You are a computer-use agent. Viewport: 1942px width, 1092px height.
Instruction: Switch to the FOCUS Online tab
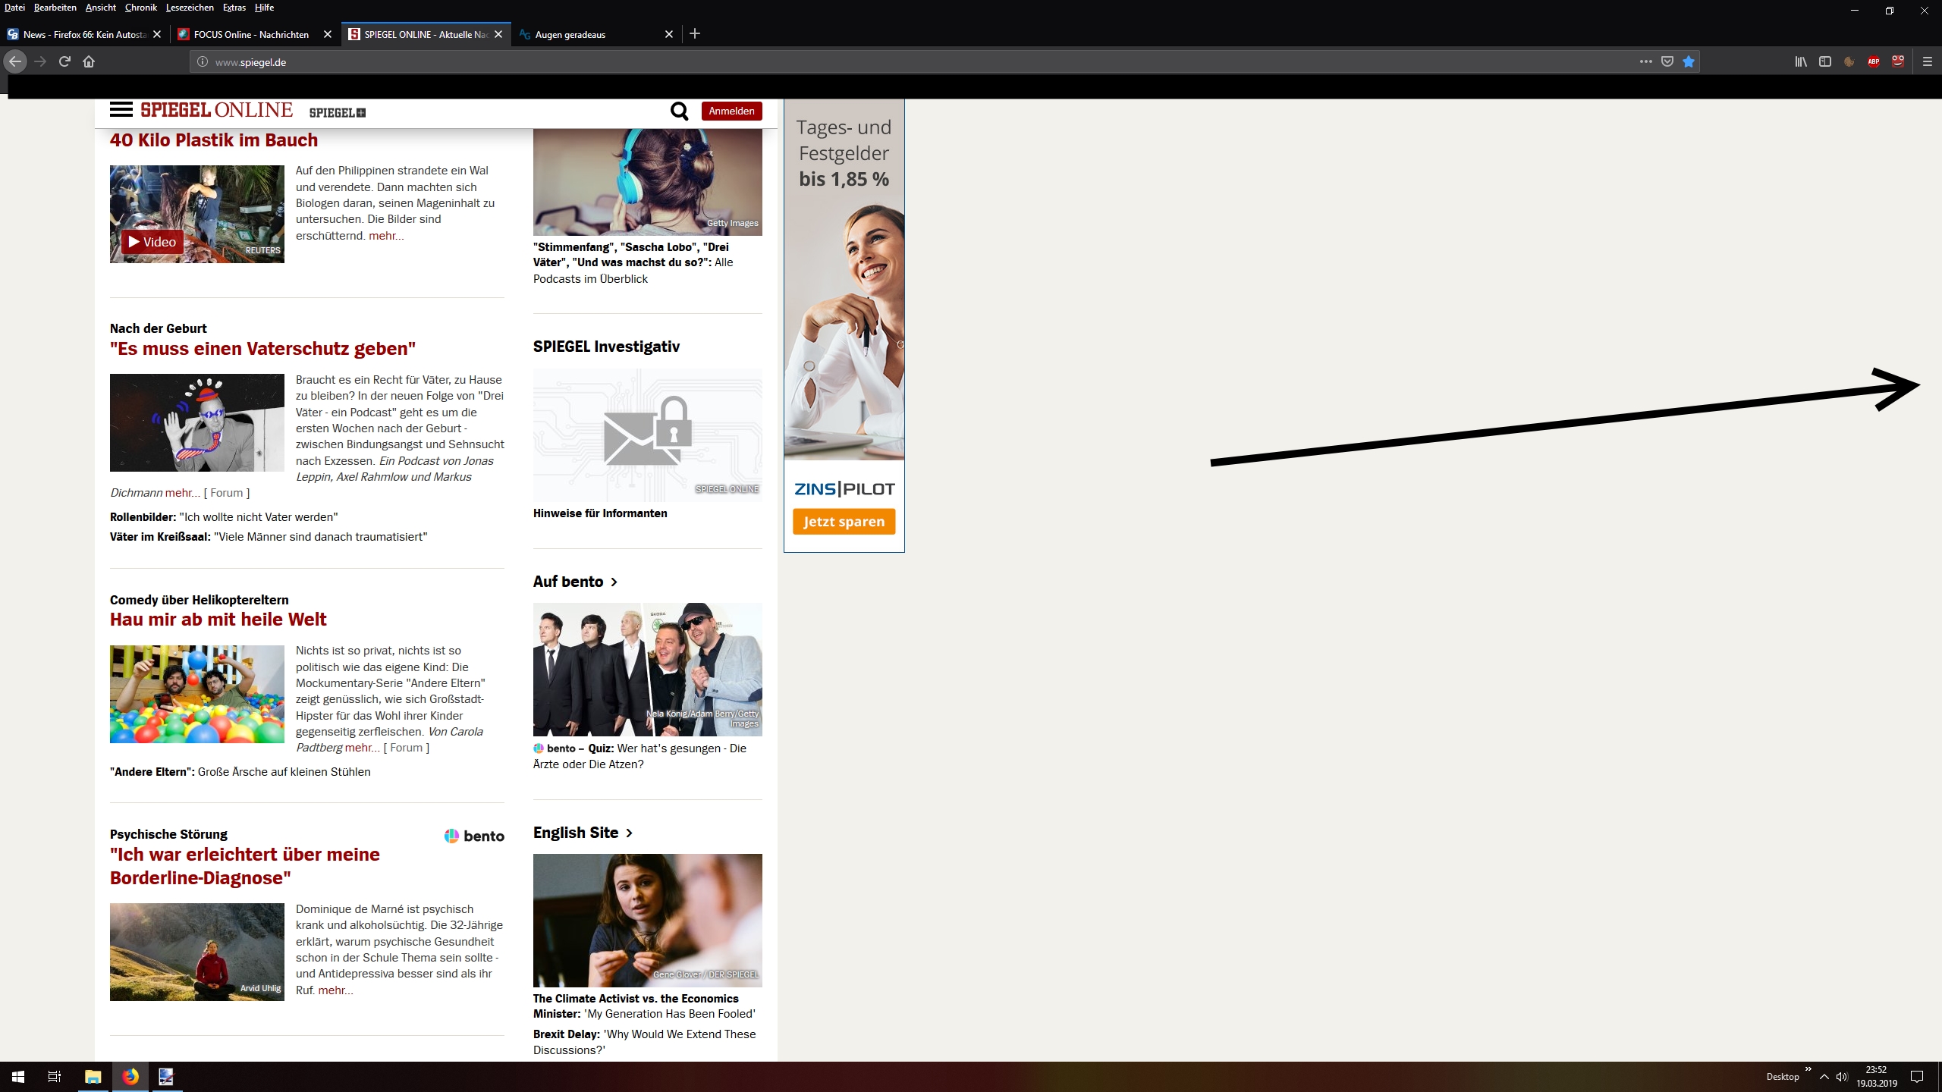click(x=250, y=35)
